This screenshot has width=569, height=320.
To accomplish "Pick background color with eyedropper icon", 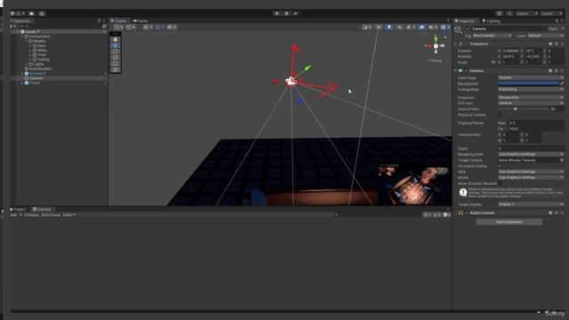I will click(562, 84).
